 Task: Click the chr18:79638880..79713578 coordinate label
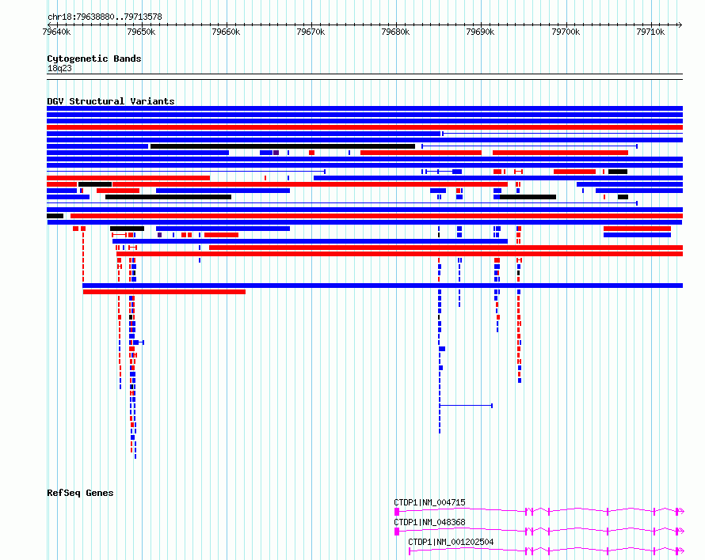[x=105, y=17]
